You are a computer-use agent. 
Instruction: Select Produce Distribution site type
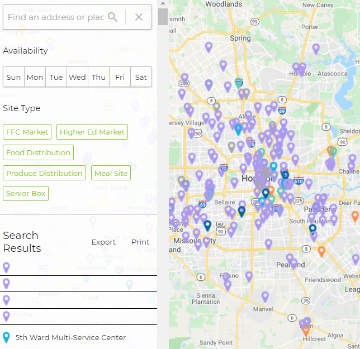click(44, 173)
